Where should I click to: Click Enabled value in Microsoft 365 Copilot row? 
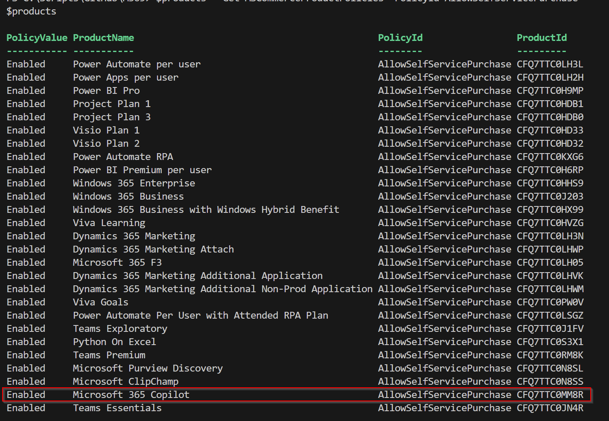[26, 395]
